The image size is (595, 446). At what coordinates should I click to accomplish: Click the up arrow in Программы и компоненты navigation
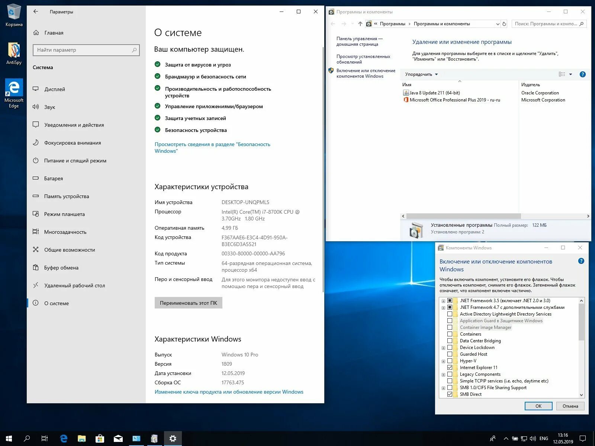click(x=360, y=24)
